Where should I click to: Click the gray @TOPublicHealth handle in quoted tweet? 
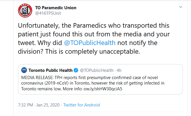click(97, 70)
